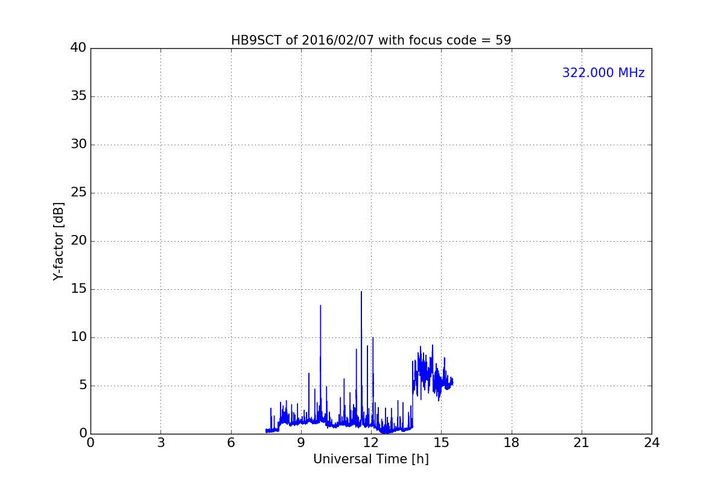Click the x-axis tick label '12'

(x=371, y=443)
